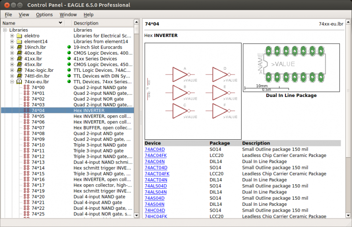Click the Description column header

(103, 23)
